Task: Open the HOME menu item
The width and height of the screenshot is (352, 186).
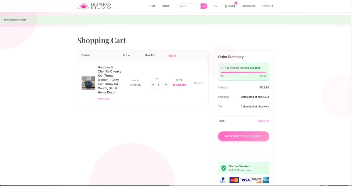Action: (x=151, y=6)
